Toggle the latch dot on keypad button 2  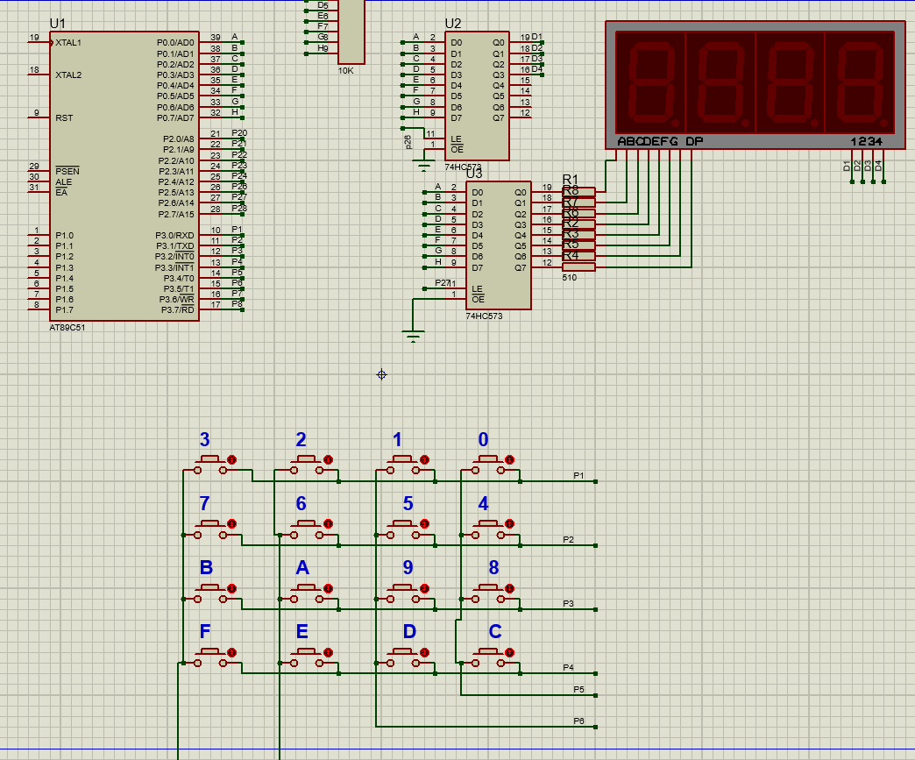[328, 460]
